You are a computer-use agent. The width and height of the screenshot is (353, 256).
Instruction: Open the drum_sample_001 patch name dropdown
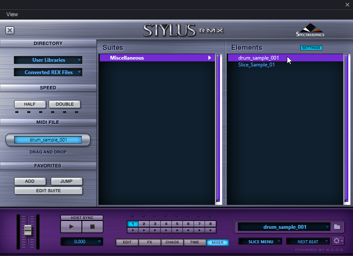point(284,227)
